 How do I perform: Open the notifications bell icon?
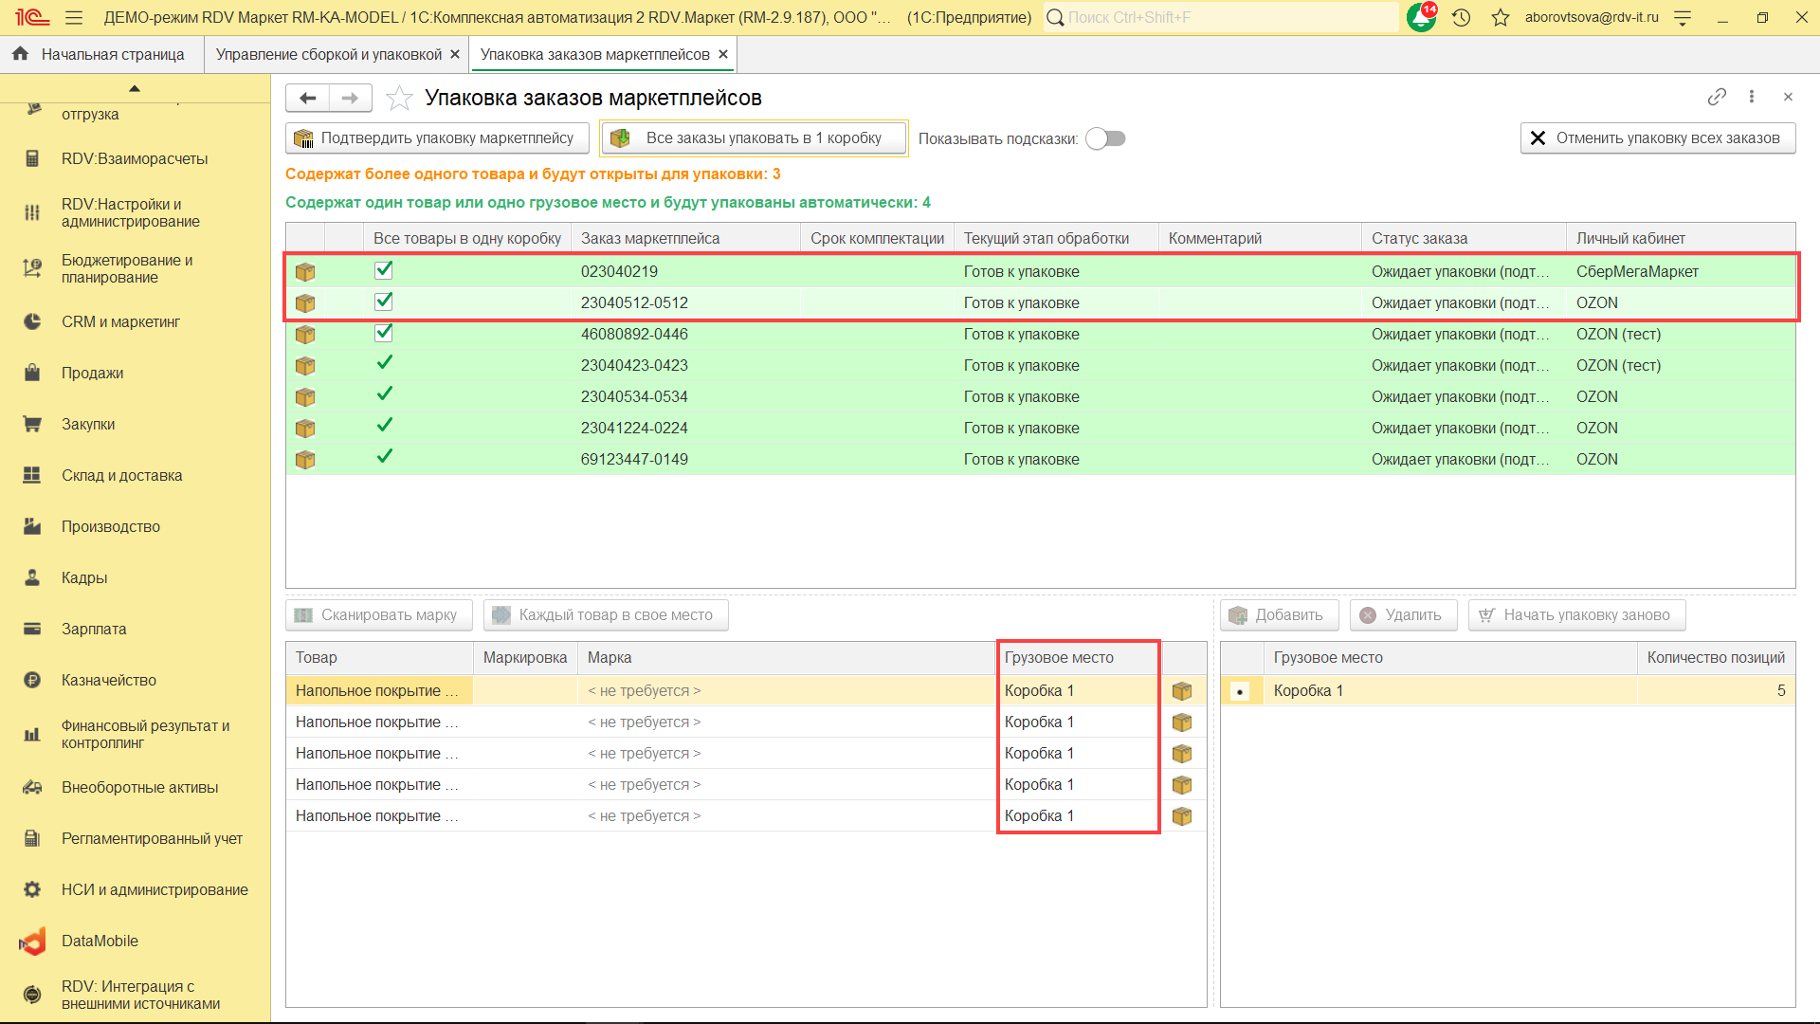1421,17
